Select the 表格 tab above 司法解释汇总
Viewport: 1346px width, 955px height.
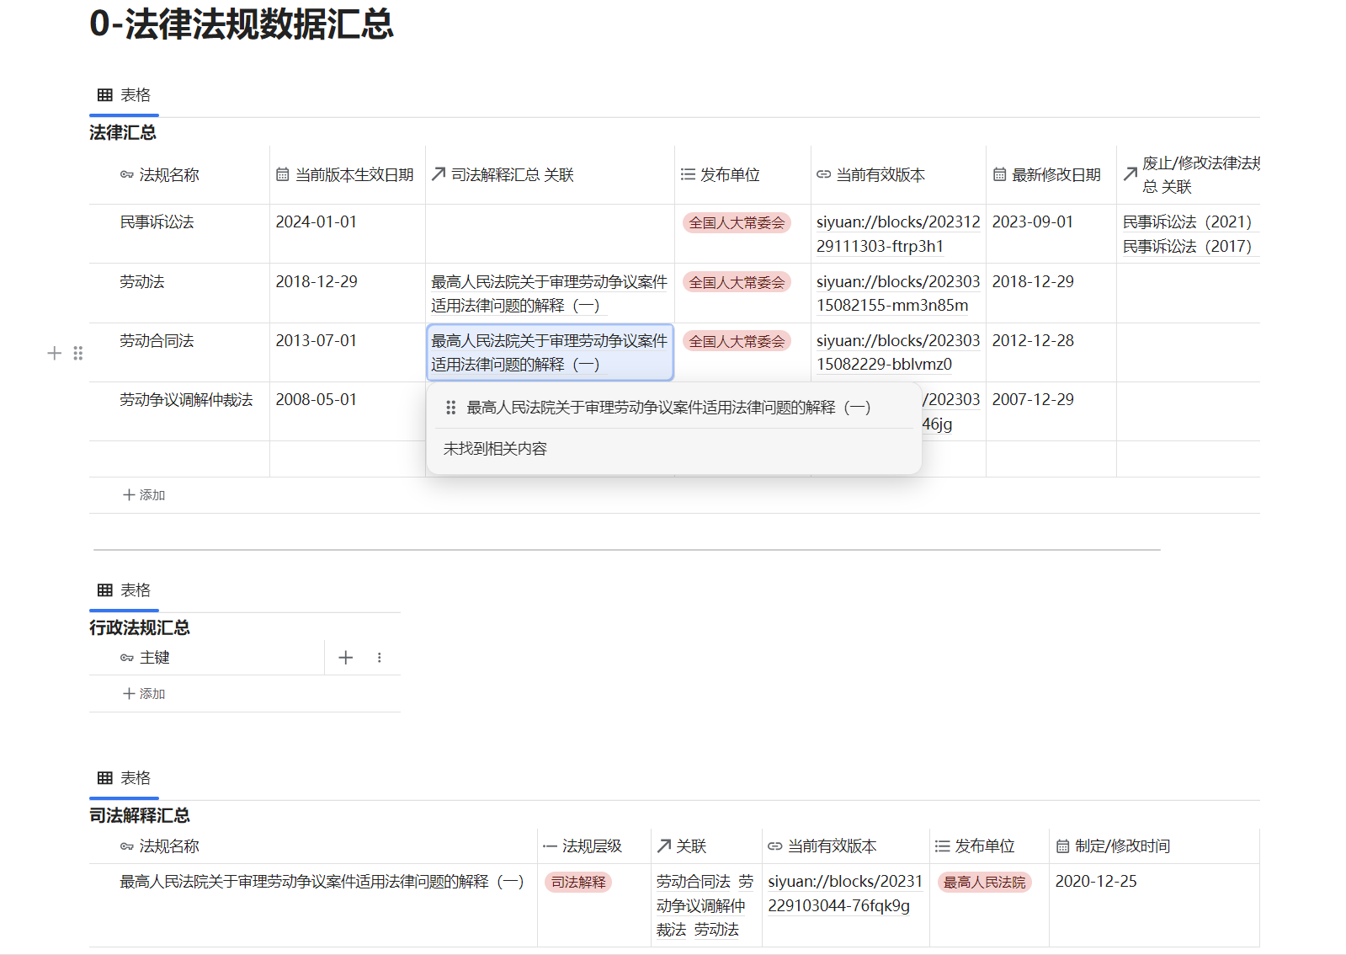point(125,778)
